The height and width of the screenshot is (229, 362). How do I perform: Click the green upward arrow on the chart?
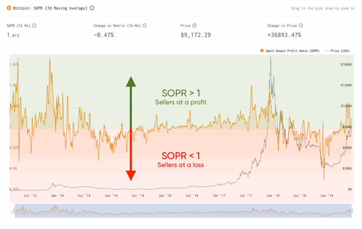click(x=131, y=102)
